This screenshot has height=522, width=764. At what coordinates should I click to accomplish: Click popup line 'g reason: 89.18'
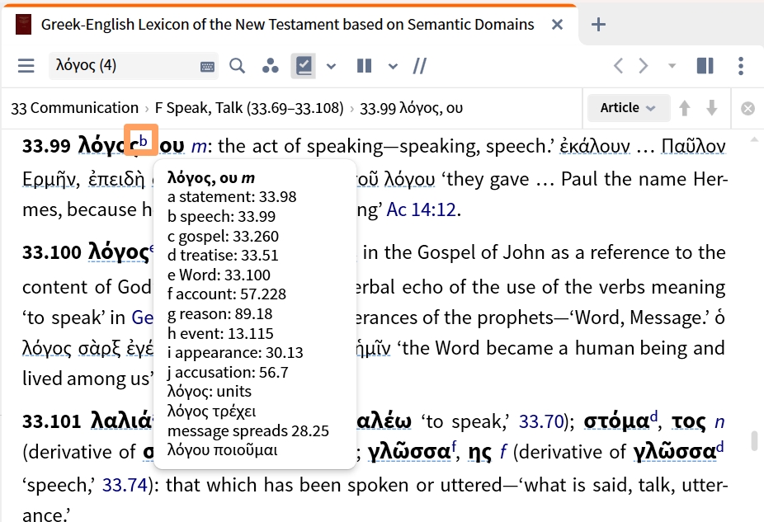219,314
